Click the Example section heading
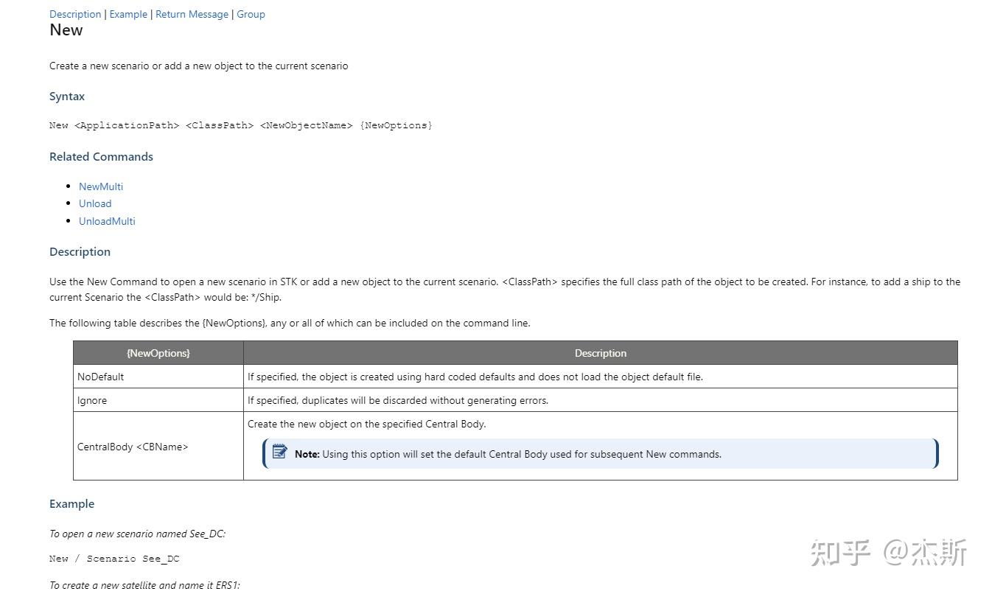Image resolution: width=992 pixels, height=594 pixels. [x=71, y=504]
